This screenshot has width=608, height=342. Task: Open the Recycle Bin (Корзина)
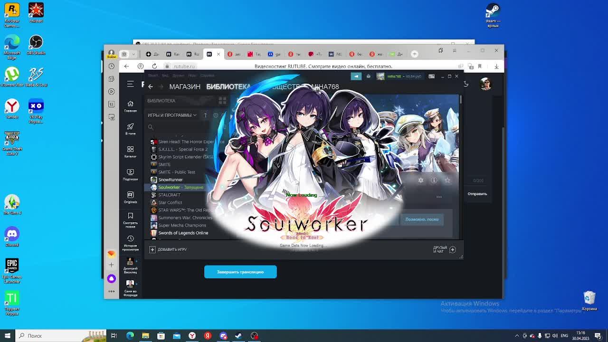coord(589,301)
